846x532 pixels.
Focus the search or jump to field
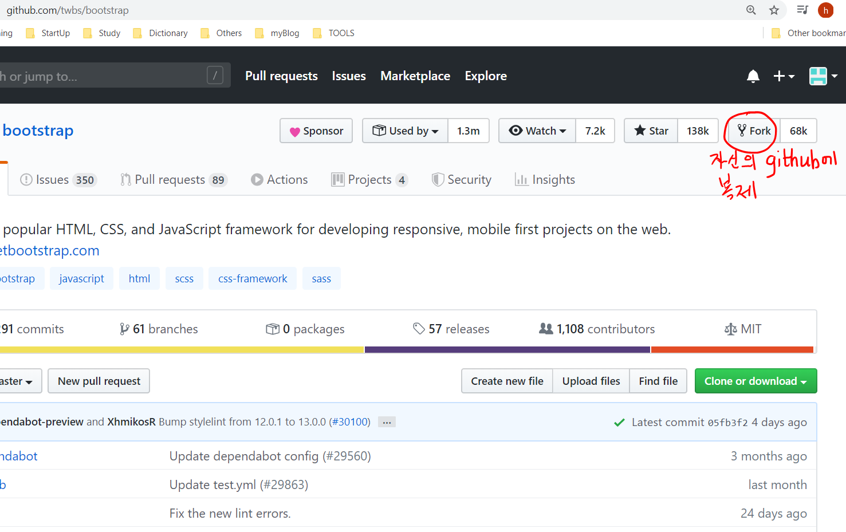click(x=115, y=75)
